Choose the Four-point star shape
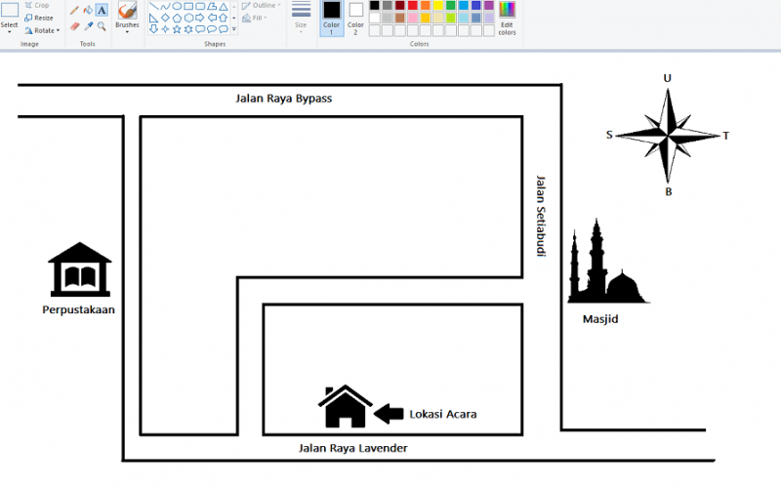Screen dimensions: 781x488 tap(165, 29)
